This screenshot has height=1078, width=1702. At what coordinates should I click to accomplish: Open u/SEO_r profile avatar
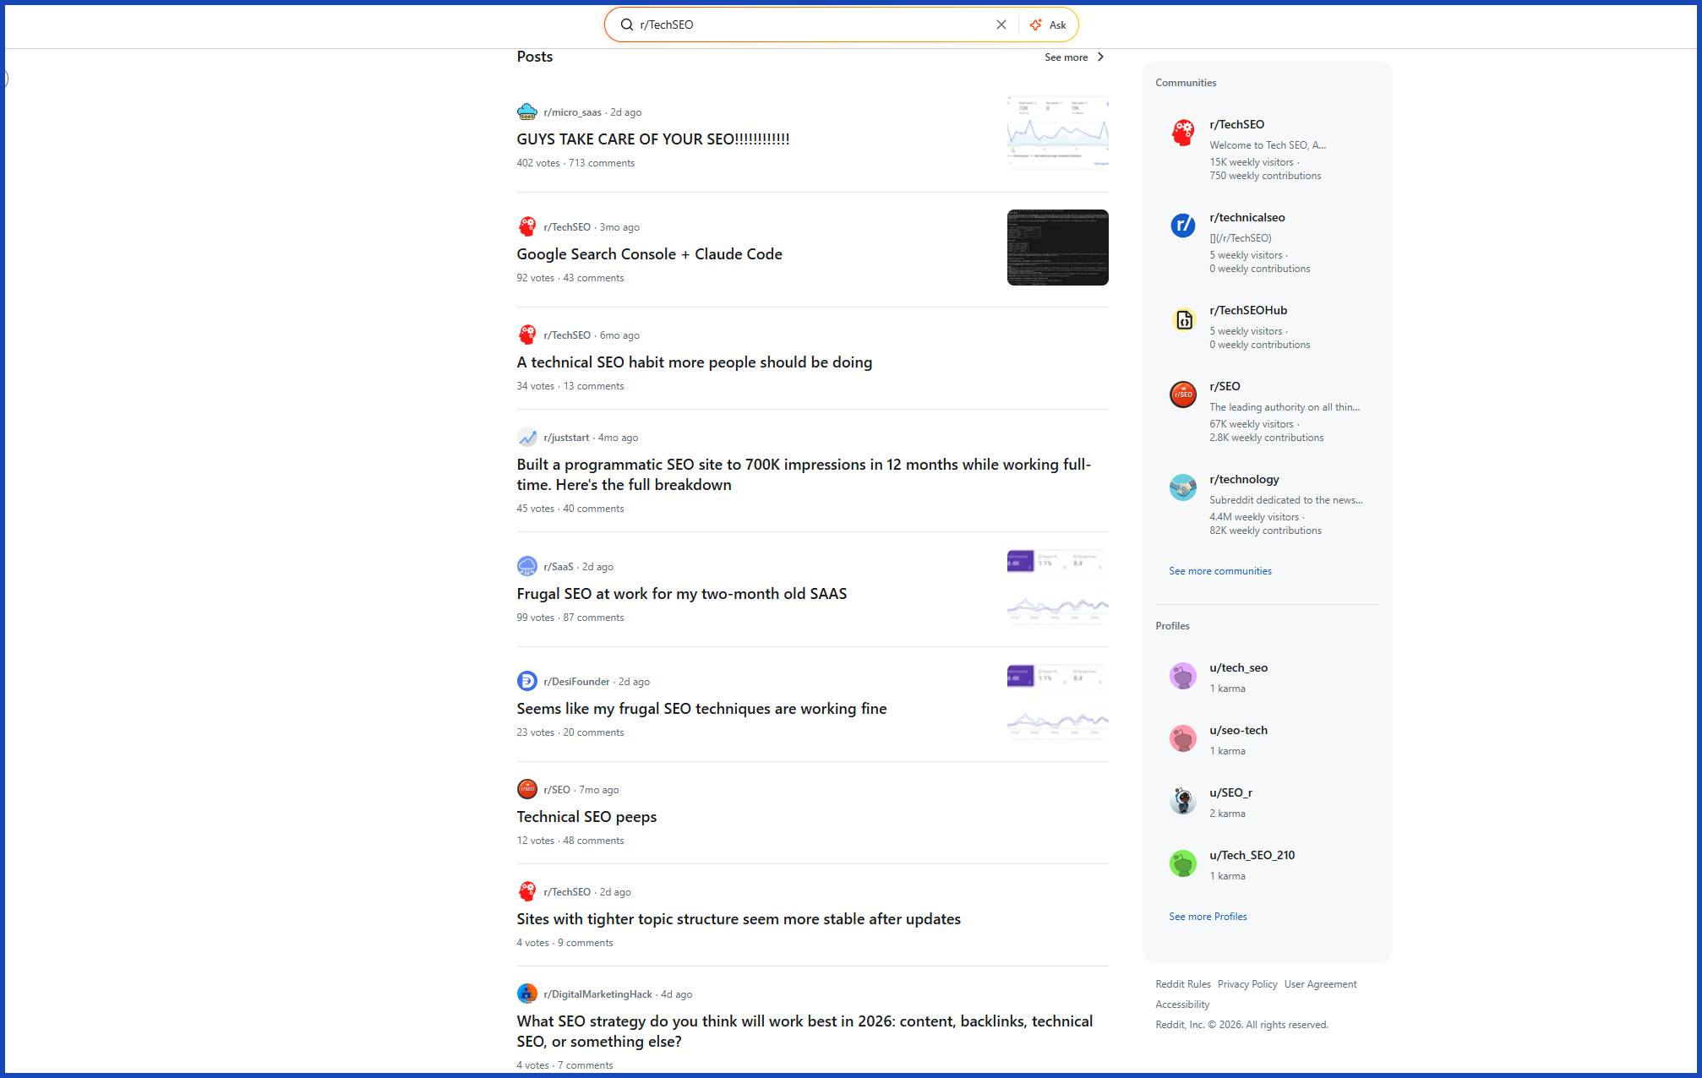1183,801
